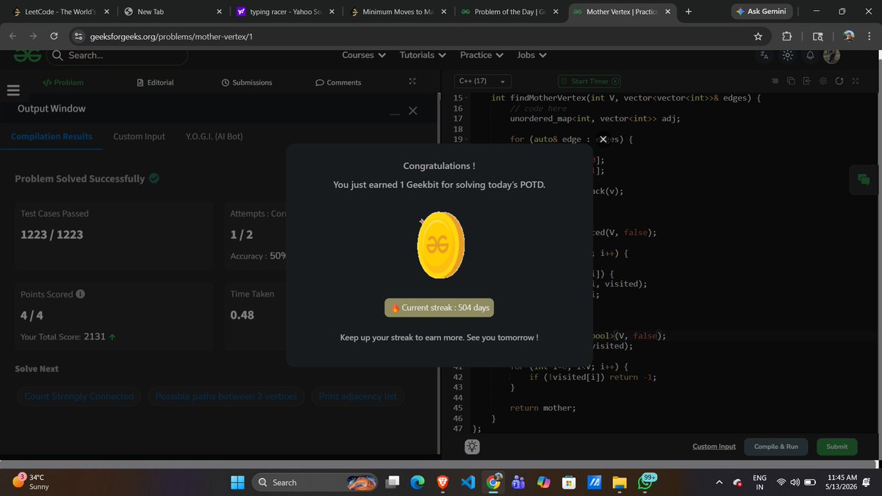Fold code at line 15 arrow
This screenshot has height=496, width=882.
pos(467,98)
